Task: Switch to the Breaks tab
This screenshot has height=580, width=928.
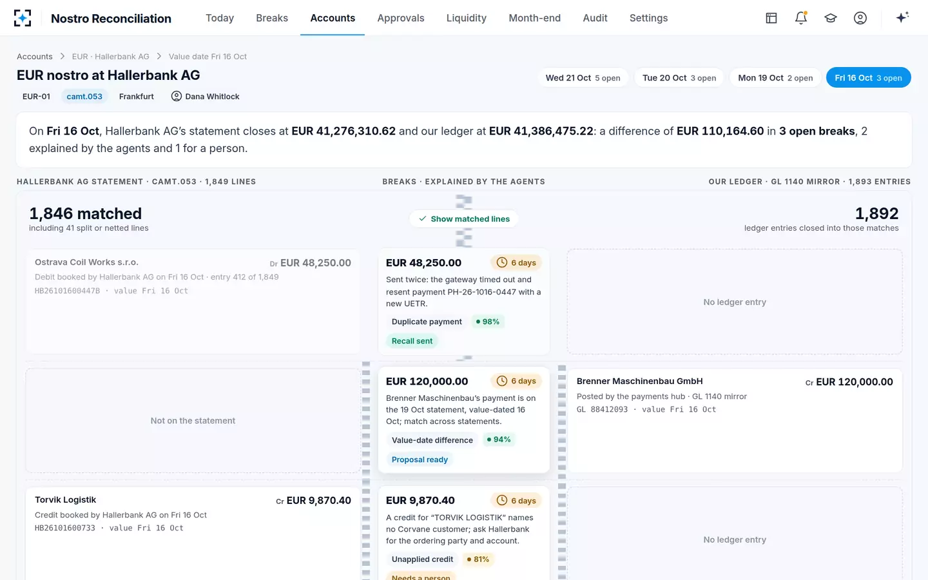Action: (x=272, y=18)
